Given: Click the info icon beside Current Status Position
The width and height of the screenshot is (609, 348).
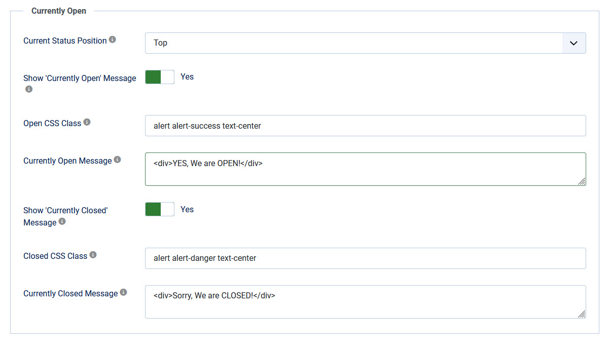Looking at the screenshot, I should tap(113, 40).
